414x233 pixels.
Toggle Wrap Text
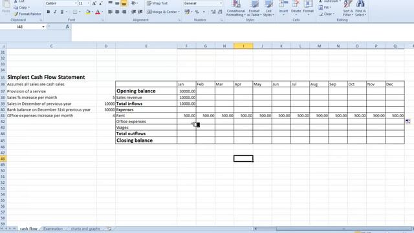tap(157, 3)
